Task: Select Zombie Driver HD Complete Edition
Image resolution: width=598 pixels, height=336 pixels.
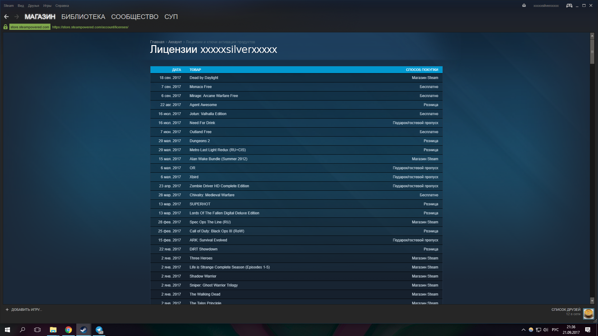Action: point(296,186)
